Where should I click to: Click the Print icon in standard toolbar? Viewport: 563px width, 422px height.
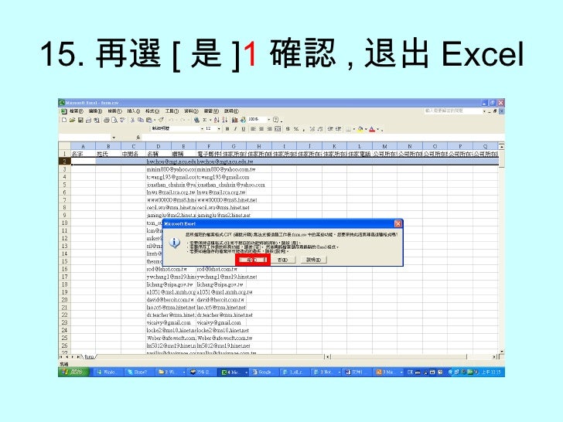click(x=107, y=120)
